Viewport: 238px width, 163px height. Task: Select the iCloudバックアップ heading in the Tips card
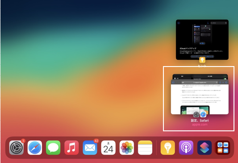(188, 48)
